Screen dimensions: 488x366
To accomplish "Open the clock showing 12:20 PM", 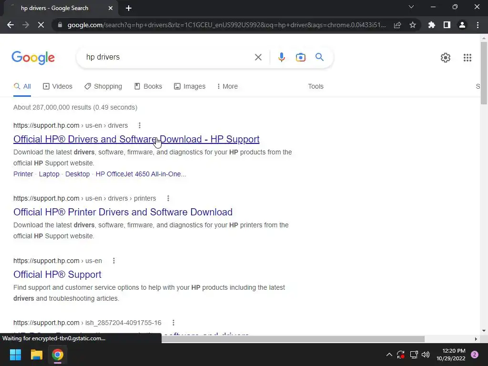I will pyautogui.click(x=451, y=355).
